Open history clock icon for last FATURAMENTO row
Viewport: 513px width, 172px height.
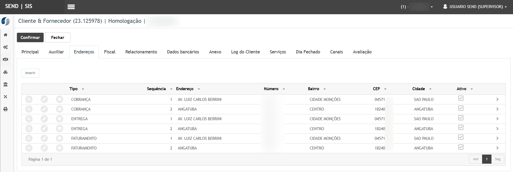point(59,148)
